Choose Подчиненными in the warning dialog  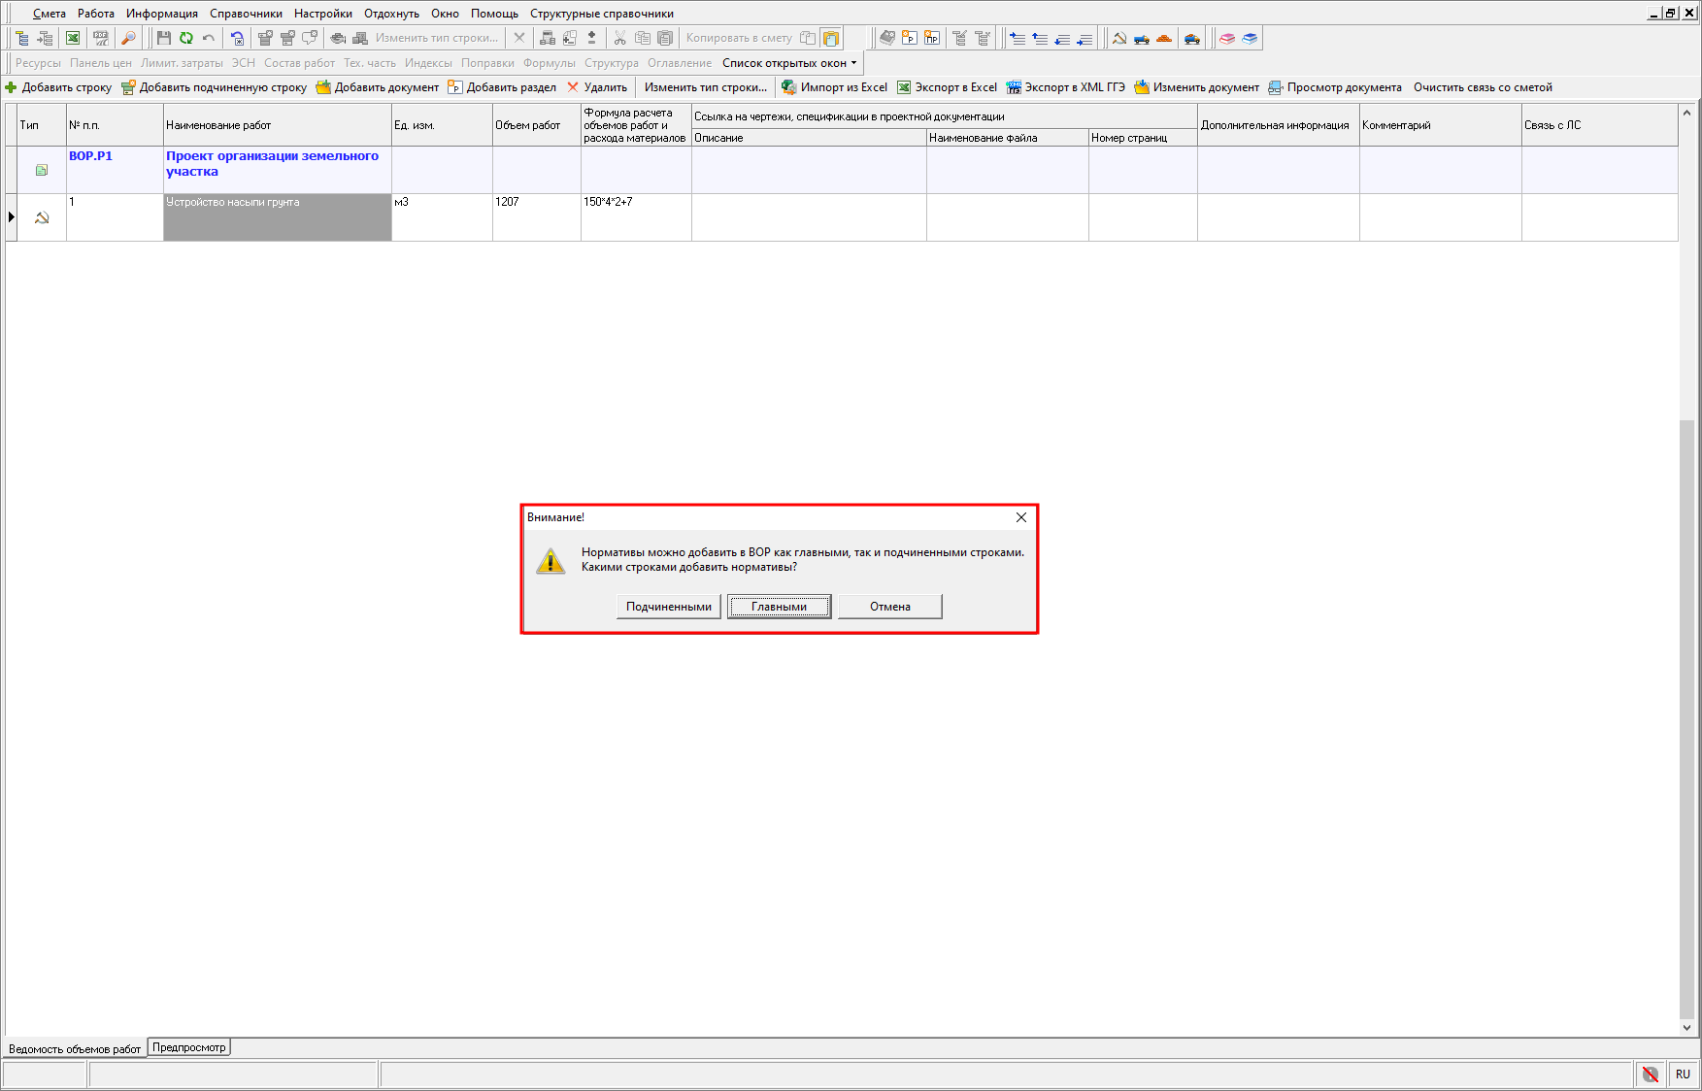pyautogui.click(x=668, y=607)
